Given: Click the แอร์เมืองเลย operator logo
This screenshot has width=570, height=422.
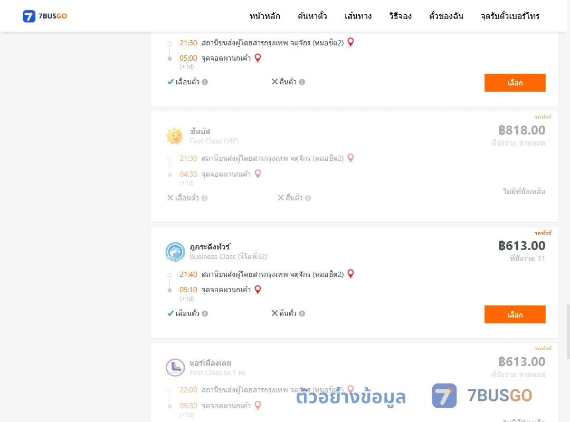Looking at the screenshot, I should click(175, 367).
